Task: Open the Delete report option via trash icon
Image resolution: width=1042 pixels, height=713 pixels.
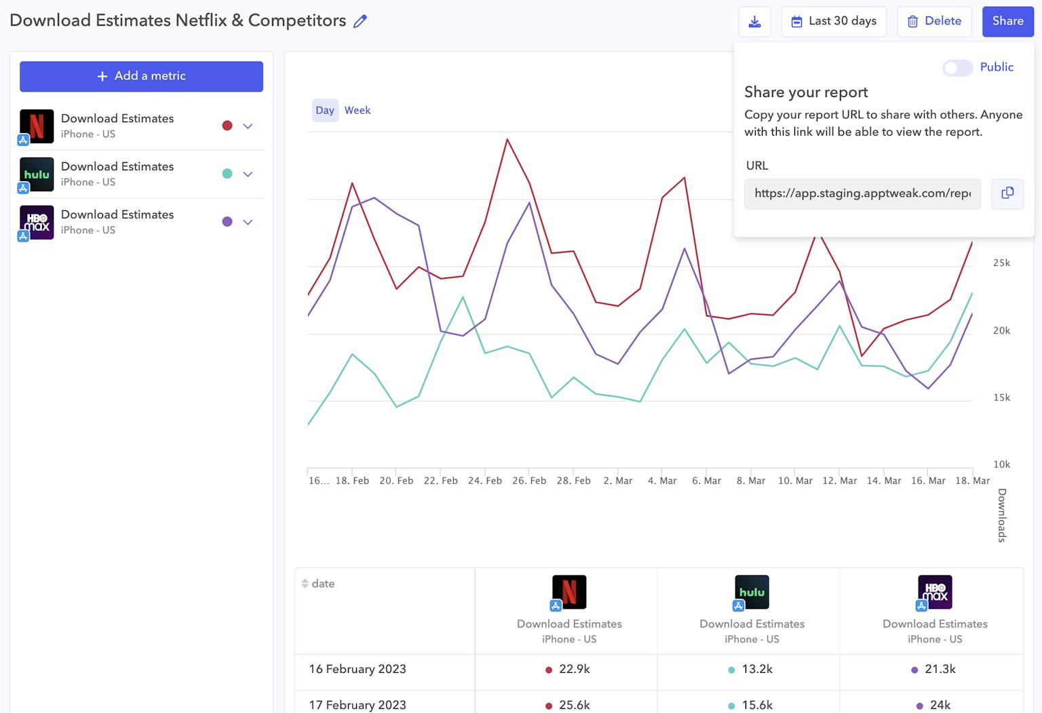Action: click(934, 21)
